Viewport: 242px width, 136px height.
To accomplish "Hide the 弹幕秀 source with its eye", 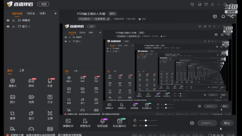I will pos(8,20).
